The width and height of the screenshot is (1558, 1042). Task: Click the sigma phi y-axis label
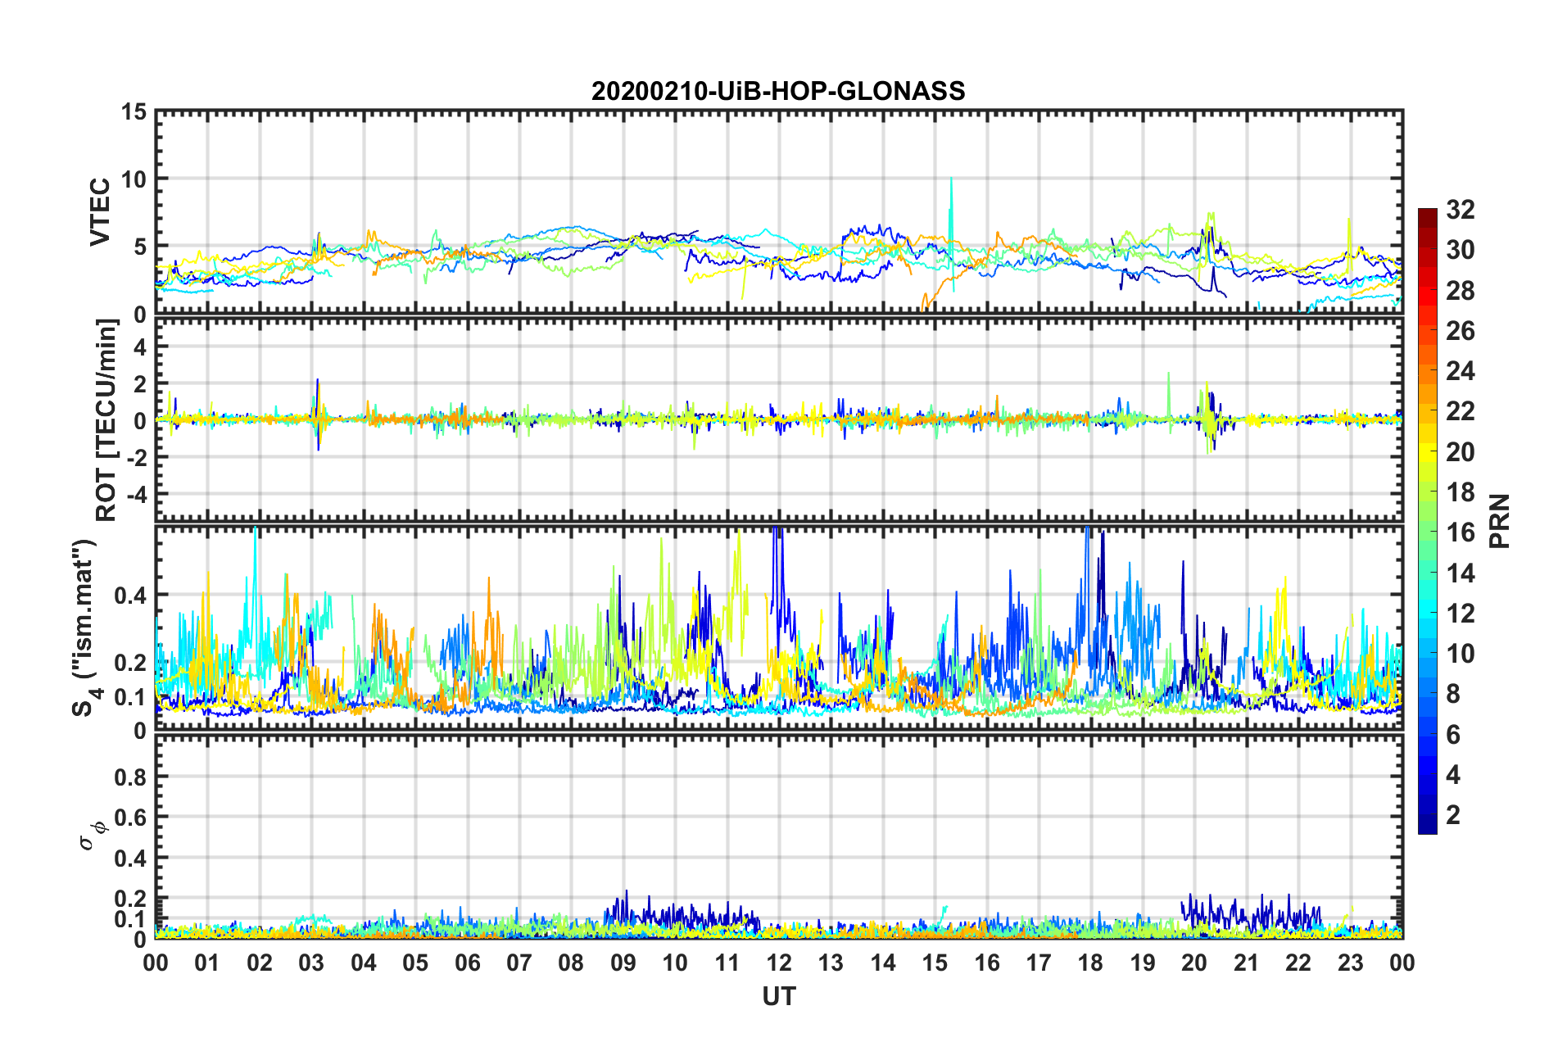tap(92, 836)
